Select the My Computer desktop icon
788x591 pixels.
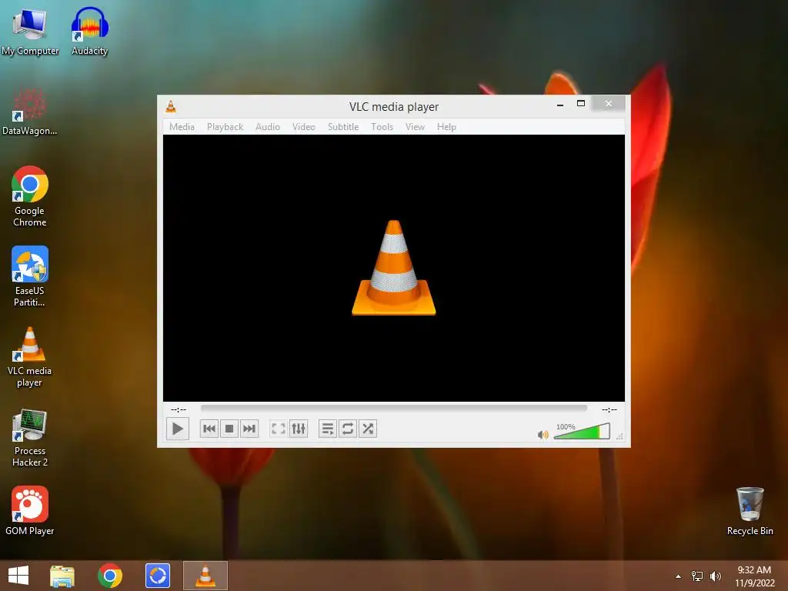[30, 31]
